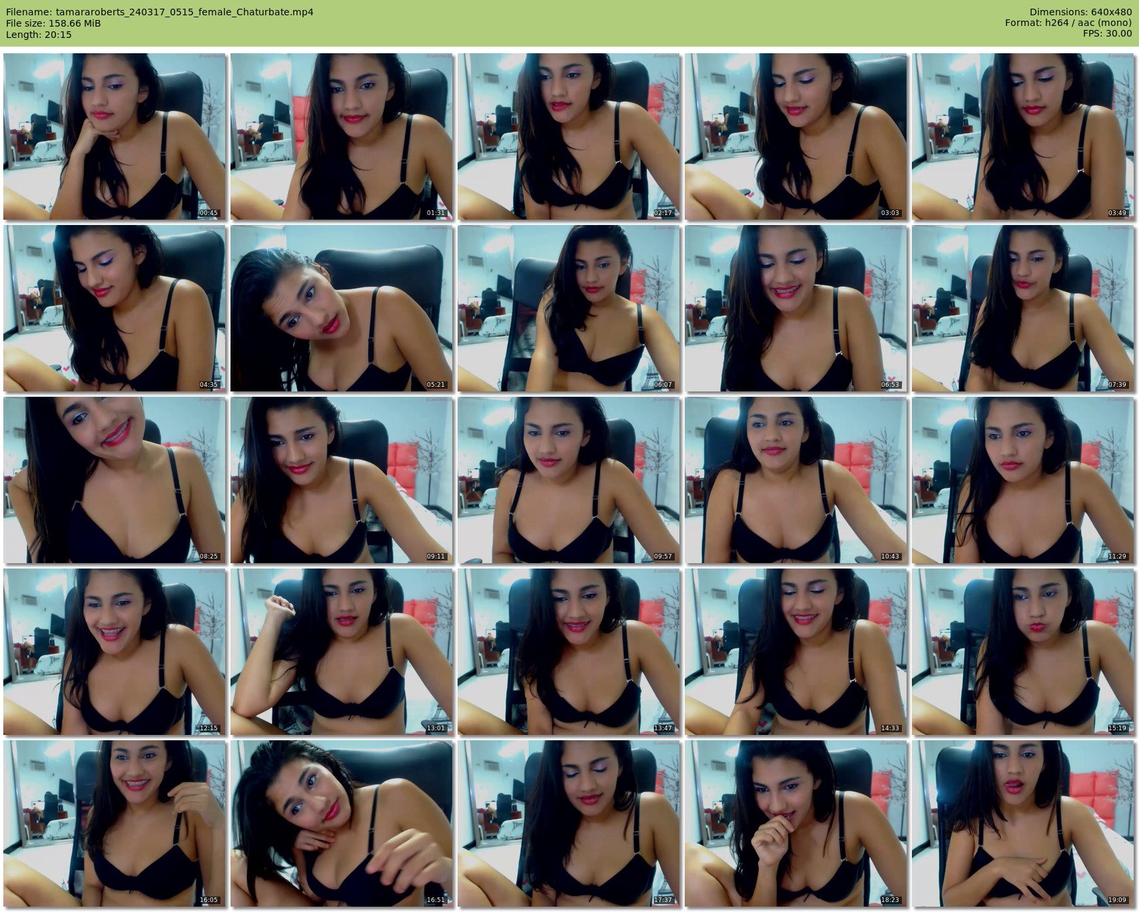
Task: Click the frame stamped 18:23
Action: coord(796,823)
